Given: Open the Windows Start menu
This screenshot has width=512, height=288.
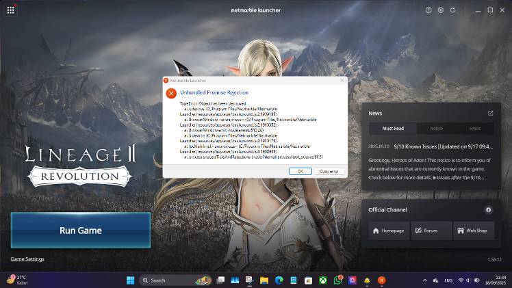Looking at the screenshot, I should [130, 280].
